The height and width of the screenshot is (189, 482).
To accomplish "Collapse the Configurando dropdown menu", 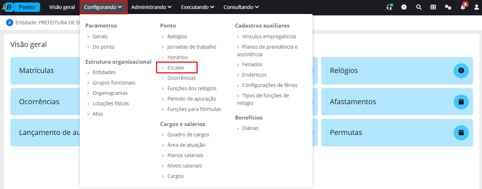I will 103,7.
